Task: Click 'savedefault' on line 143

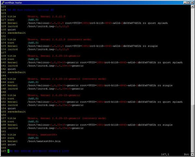Action: coord(17,73)
